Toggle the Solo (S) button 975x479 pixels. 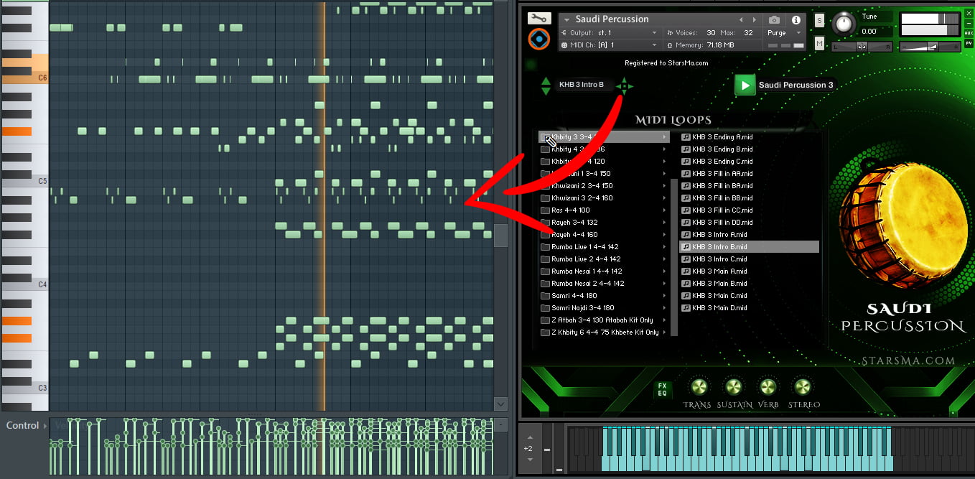(819, 21)
